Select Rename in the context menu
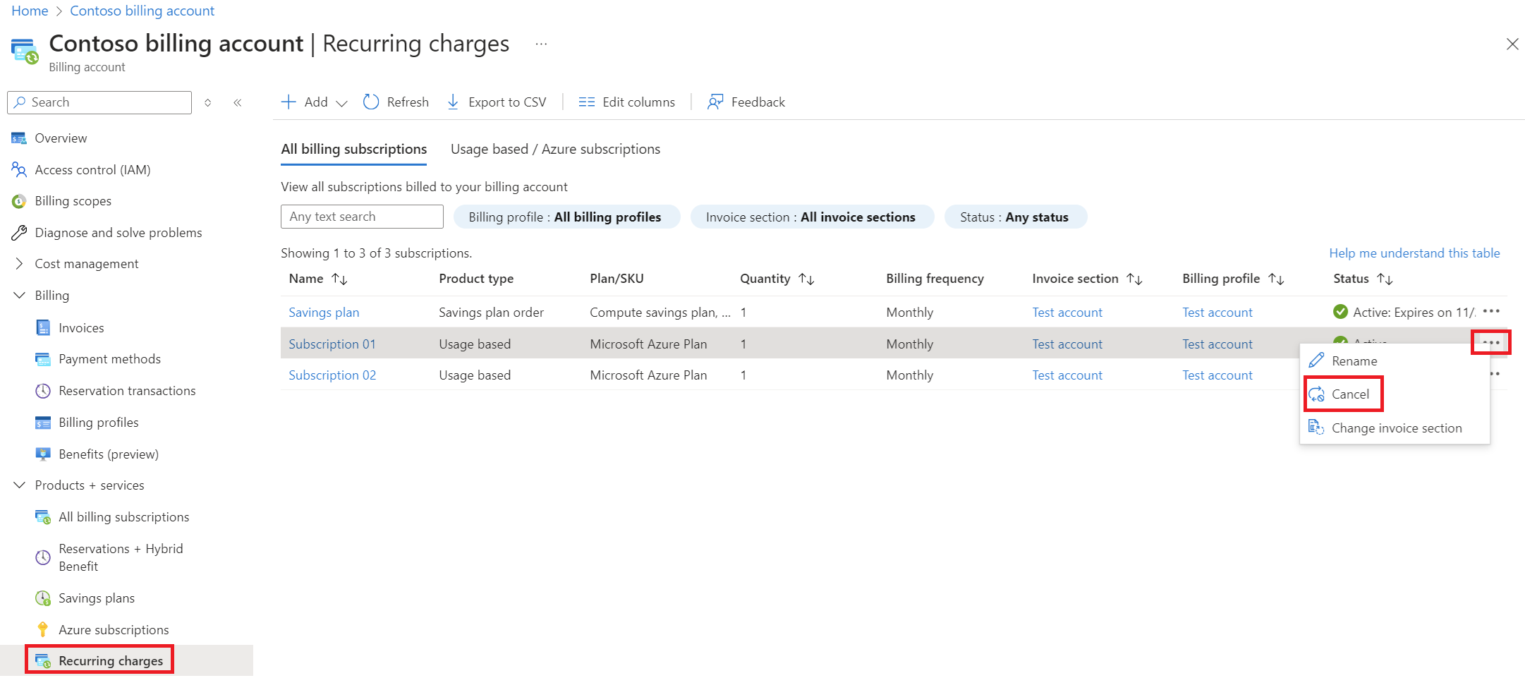 1354,361
